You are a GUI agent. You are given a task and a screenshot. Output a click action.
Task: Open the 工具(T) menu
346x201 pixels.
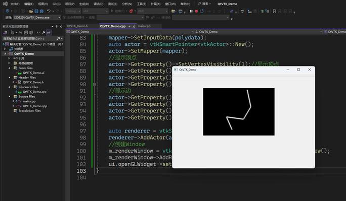coord(141,4)
